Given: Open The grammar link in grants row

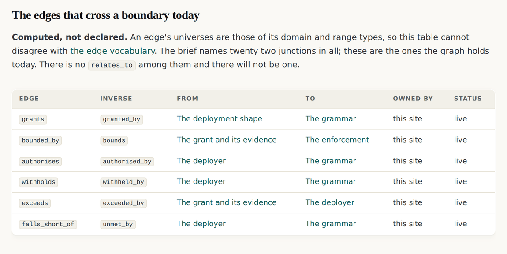Looking at the screenshot, I should tap(331, 119).
